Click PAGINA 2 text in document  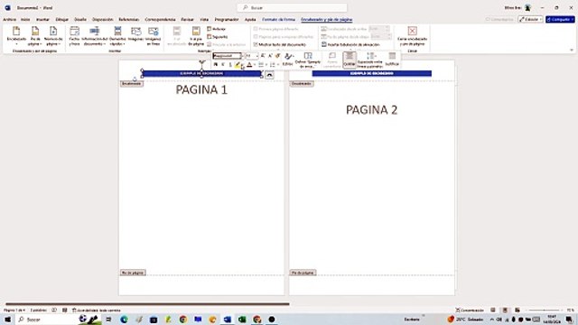371,110
